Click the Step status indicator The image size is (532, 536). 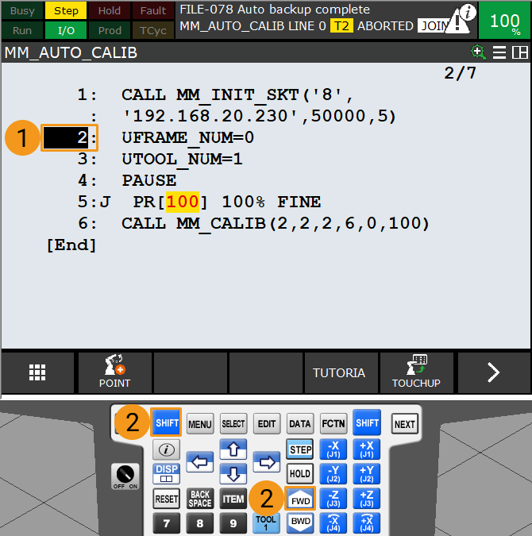coord(66,10)
